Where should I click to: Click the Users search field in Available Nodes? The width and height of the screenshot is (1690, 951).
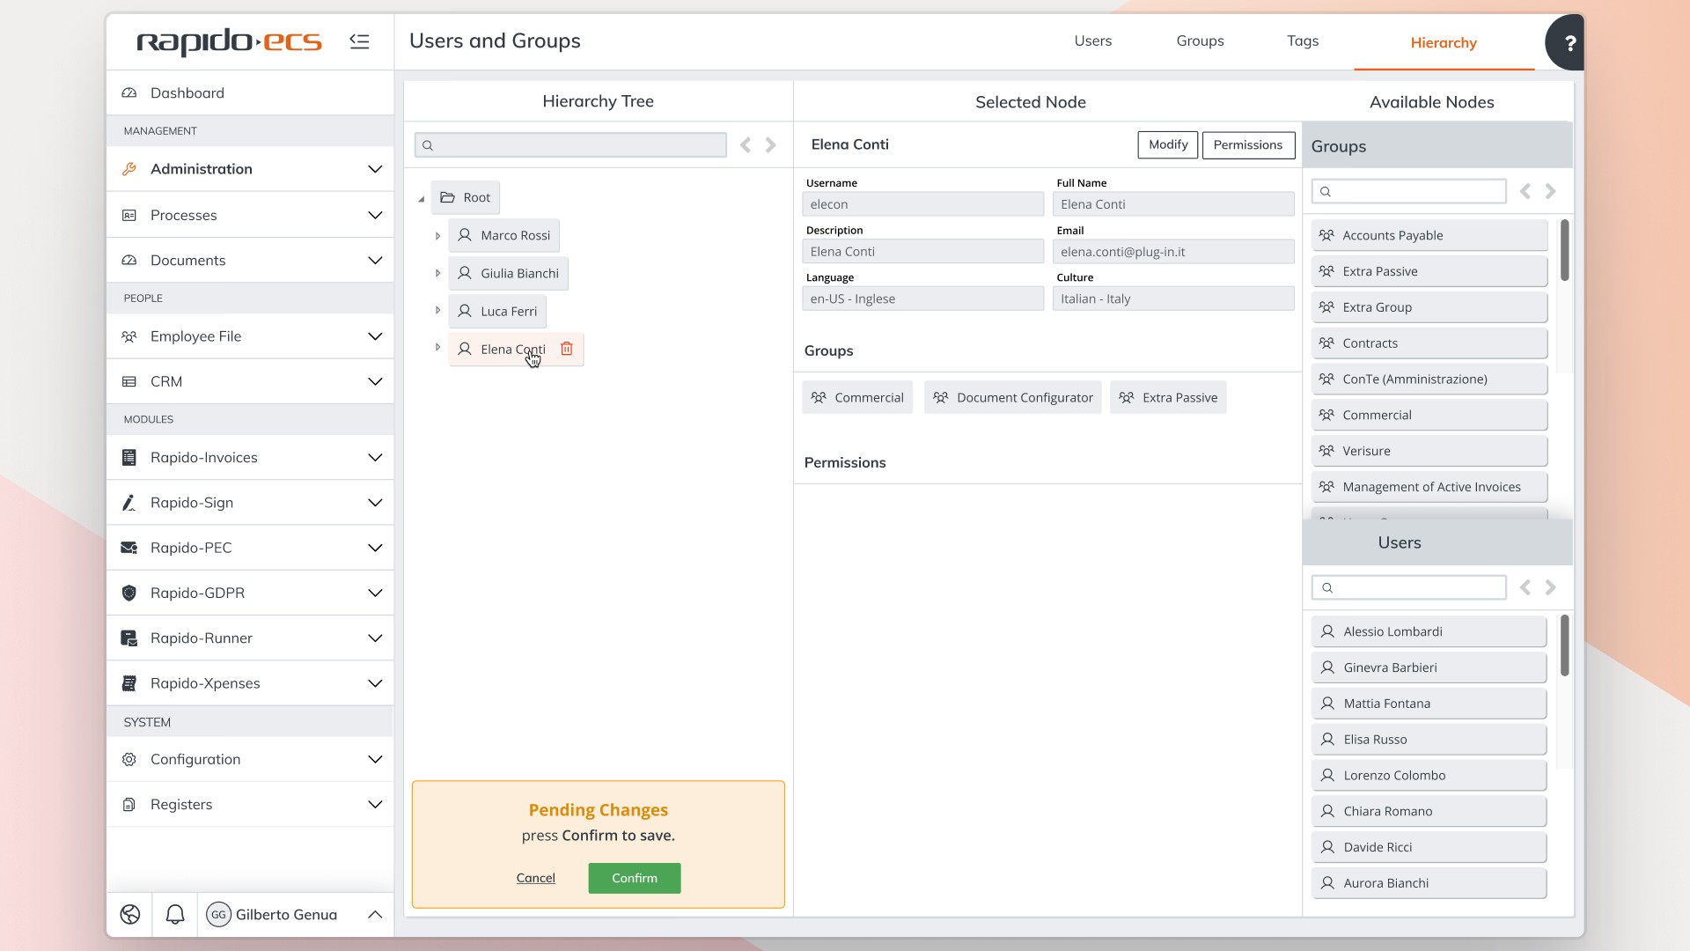1408,586
